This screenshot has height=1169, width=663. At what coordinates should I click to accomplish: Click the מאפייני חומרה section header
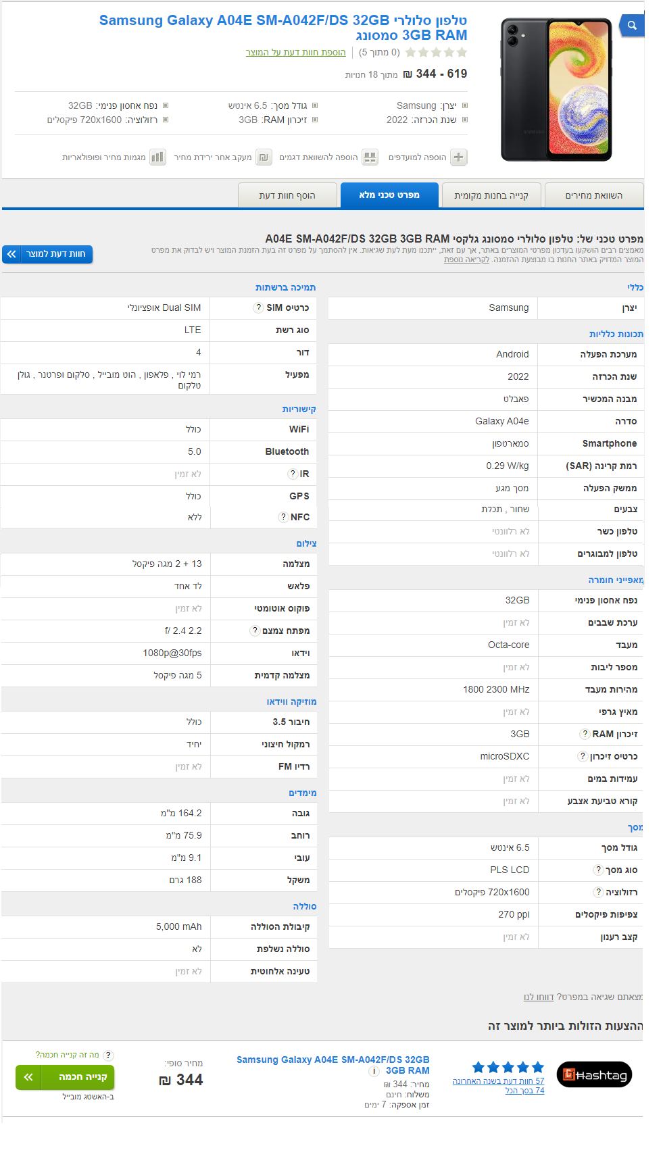click(616, 580)
